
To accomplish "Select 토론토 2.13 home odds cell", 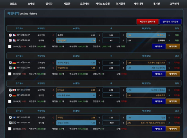I will (76, 35).
